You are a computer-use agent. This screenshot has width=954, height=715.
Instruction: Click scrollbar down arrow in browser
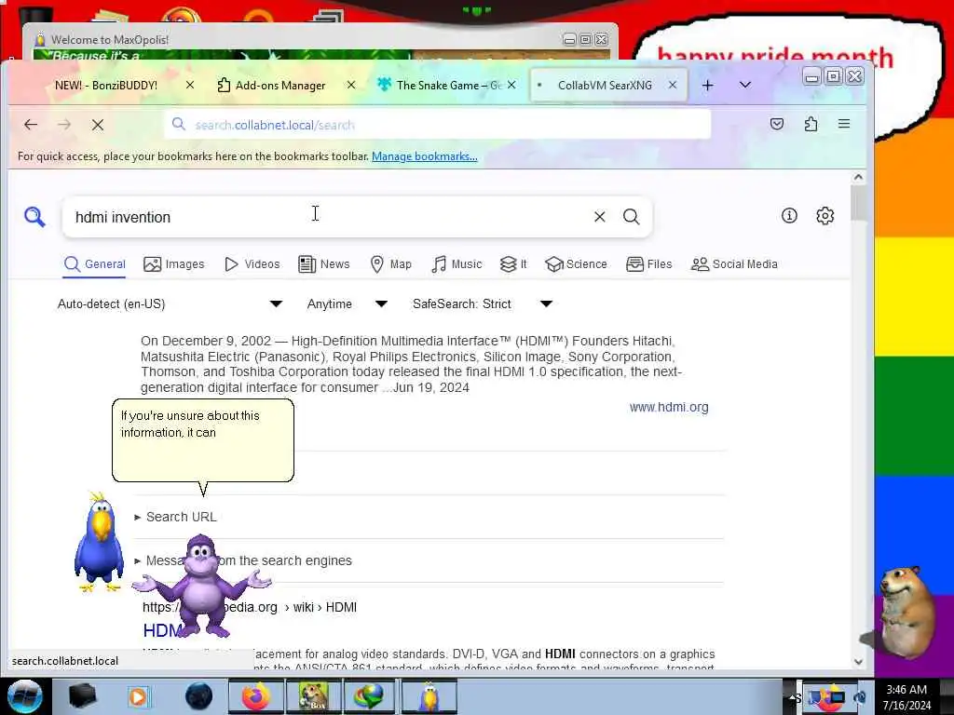point(858,662)
